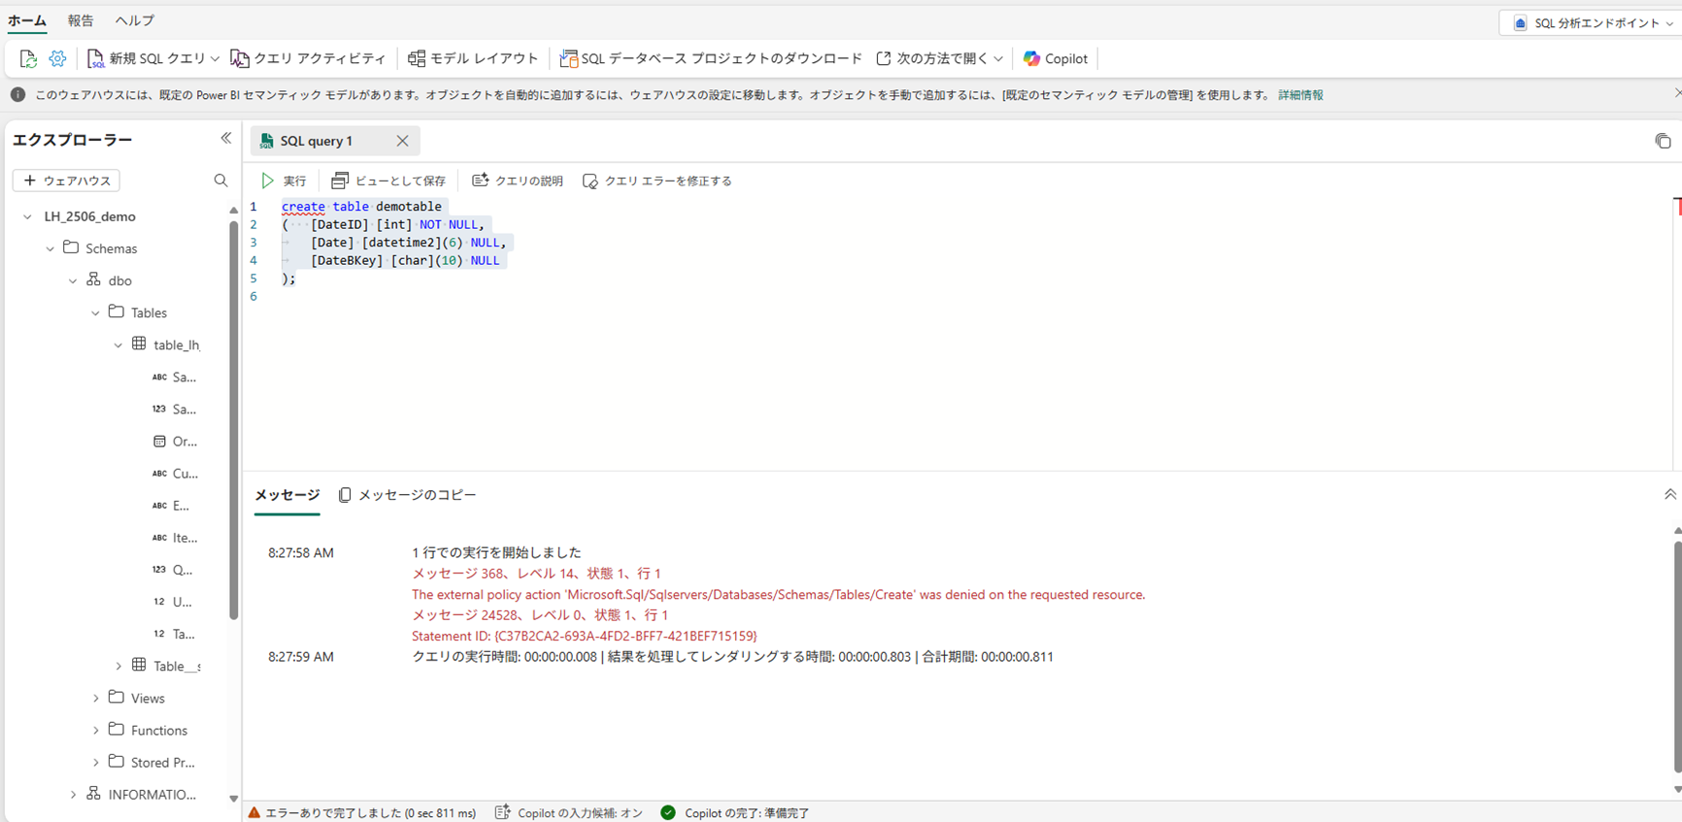
Task: Click the dbo schema icon
Action: pos(93,280)
